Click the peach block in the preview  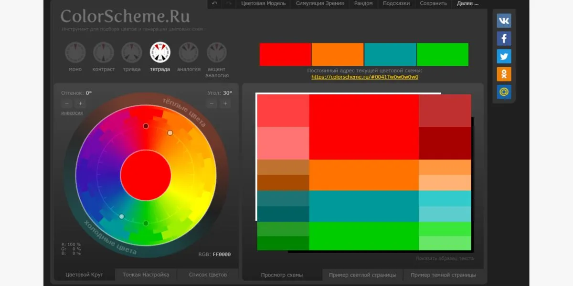[445, 183]
